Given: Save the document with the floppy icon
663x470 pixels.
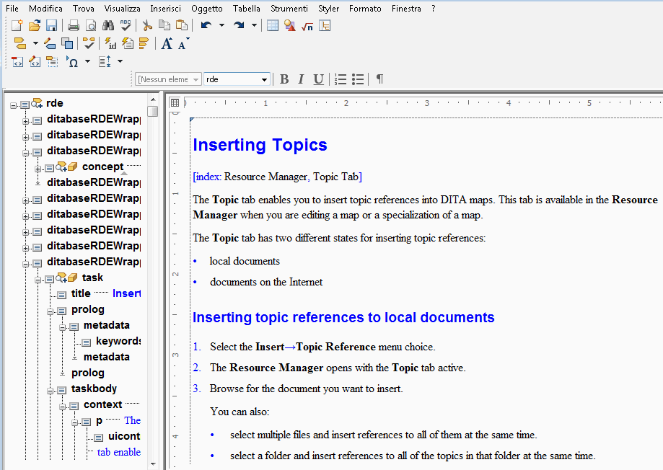Looking at the screenshot, I should 51,26.
